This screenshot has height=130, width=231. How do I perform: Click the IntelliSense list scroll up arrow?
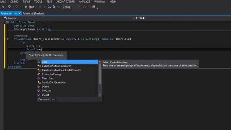(x=100, y=62)
